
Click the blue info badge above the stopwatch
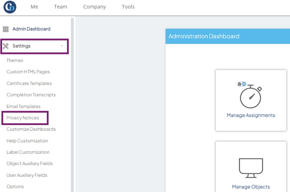pos(244,84)
